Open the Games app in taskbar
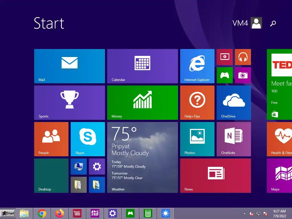Viewport: 292px width, 219px height. (130, 213)
